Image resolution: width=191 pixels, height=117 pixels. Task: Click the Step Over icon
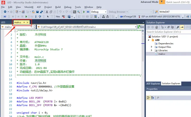(40, 16)
